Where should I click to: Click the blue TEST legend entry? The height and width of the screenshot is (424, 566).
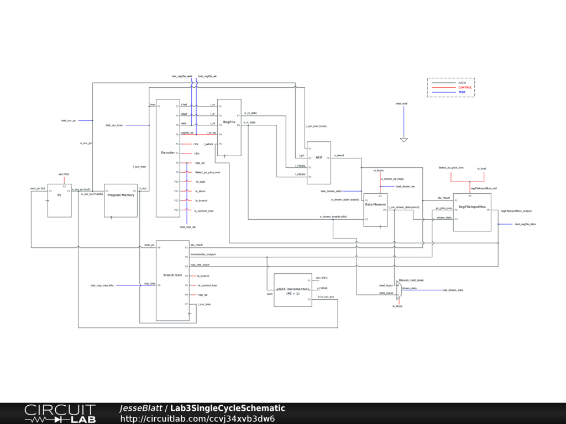[x=462, y=92]
